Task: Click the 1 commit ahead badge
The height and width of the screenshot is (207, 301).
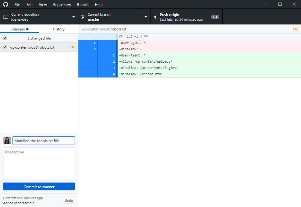Action: [x=215, y=17]
